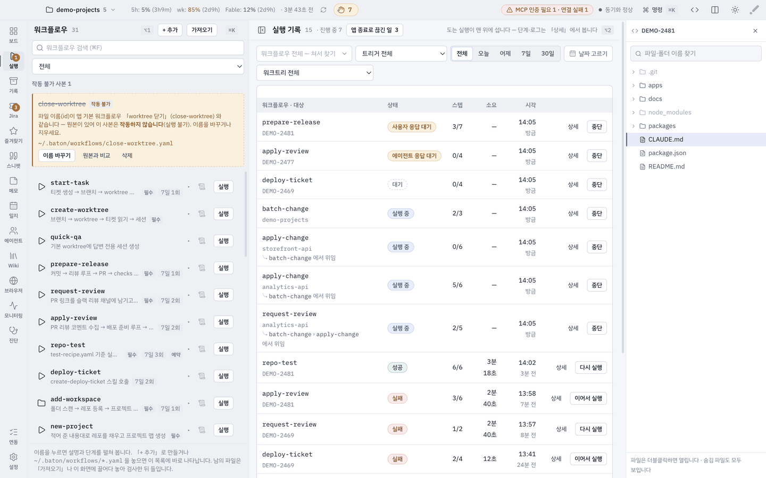Open the 앱 종료로 끊긴 일 tab

374,30
